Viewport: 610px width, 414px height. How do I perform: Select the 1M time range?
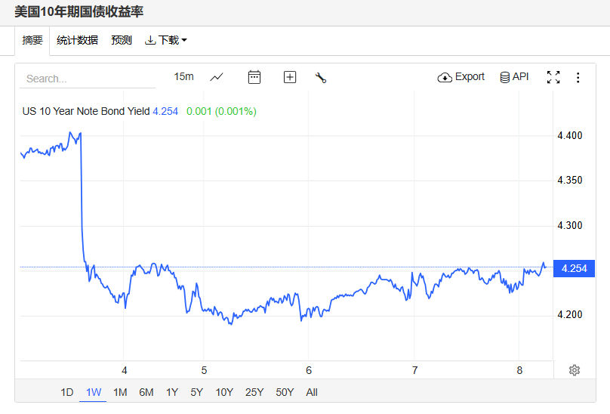(120, 392)
